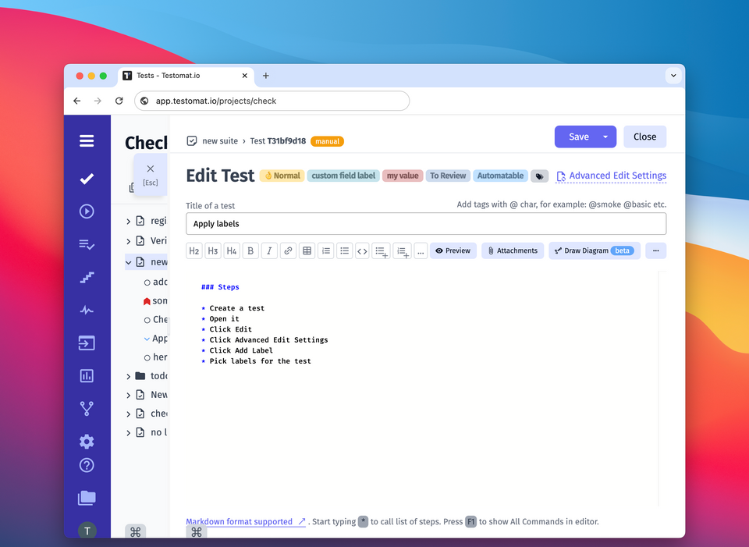Open Imports arrow-box icon in sidebar
The image size is (749, 547).
point(87,343)
